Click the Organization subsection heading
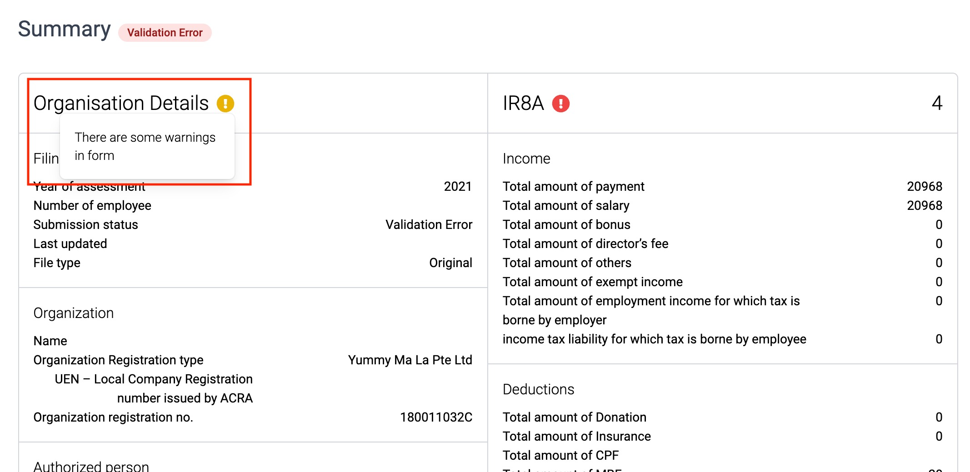Screen dimensions: 970x472 click(73, 313)
